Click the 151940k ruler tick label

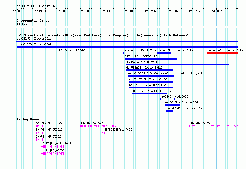pos(129,11)
